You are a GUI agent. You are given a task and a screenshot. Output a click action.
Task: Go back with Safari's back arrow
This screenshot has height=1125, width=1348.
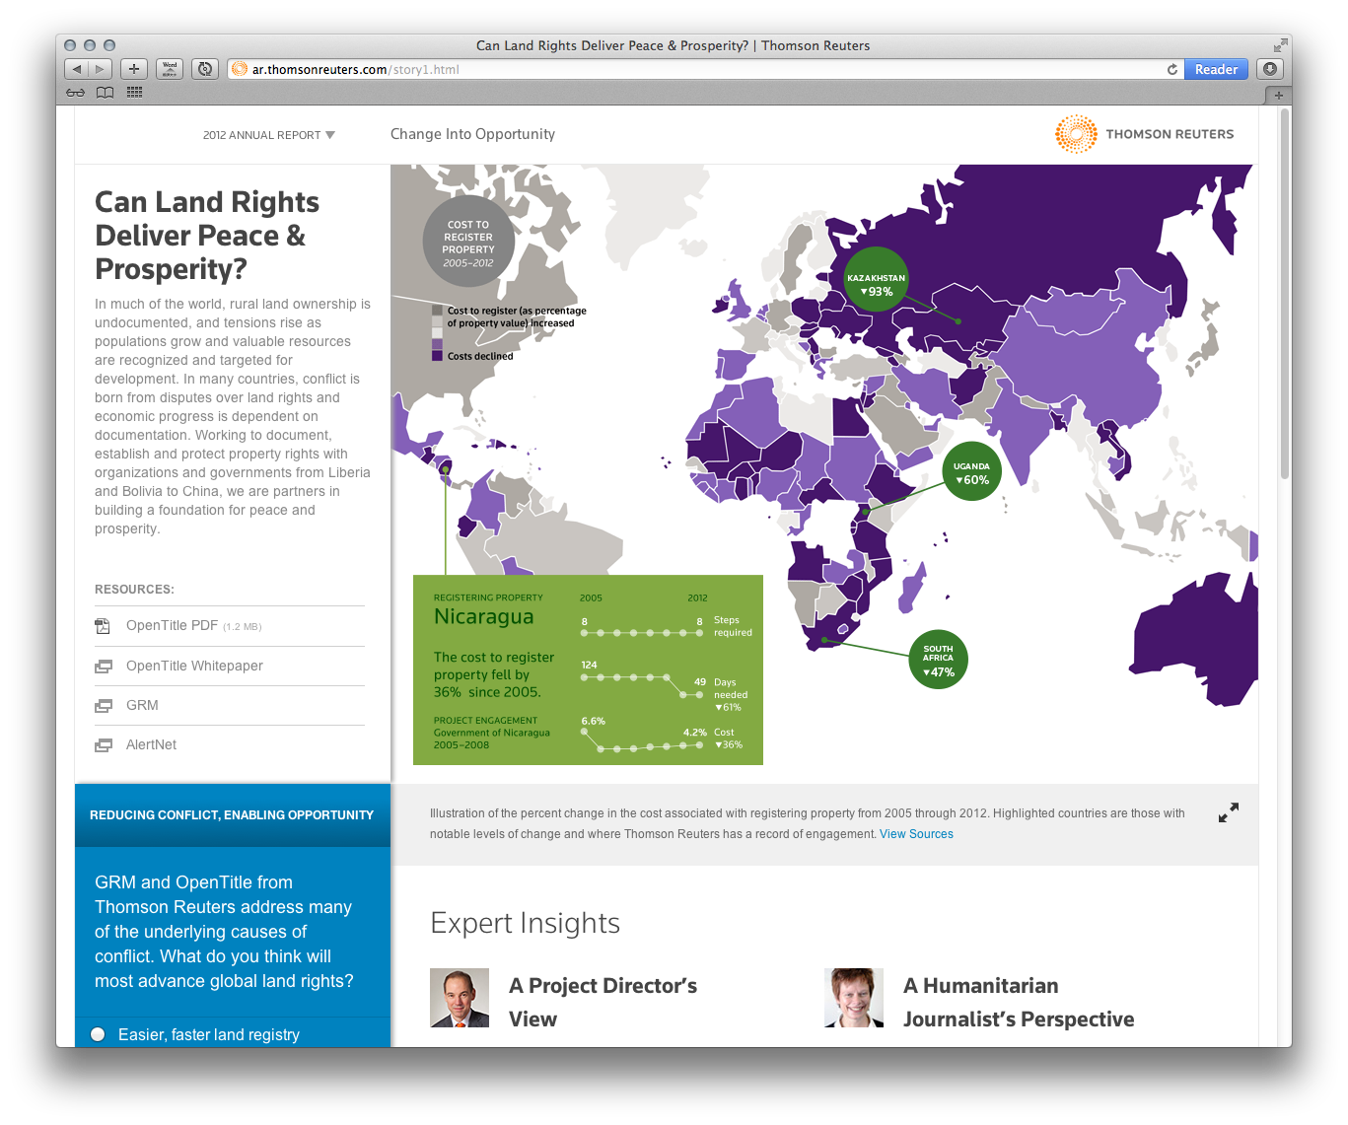(x=77, y=69)
